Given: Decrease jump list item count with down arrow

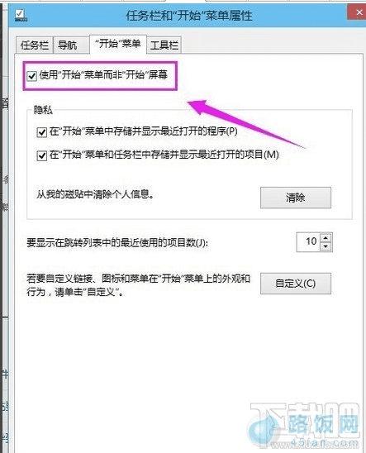Looking at the screenshot, I should (x=326, y=246).
